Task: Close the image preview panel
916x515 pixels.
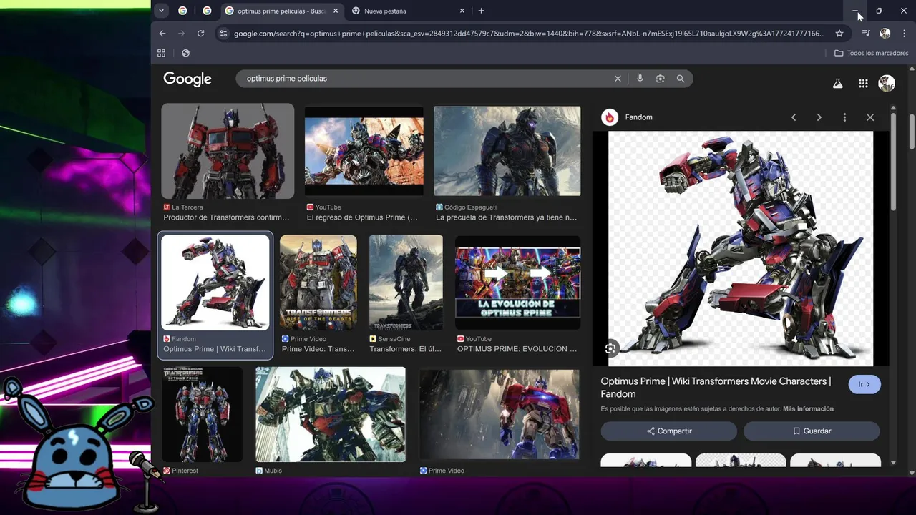Action: click(870, 117)
